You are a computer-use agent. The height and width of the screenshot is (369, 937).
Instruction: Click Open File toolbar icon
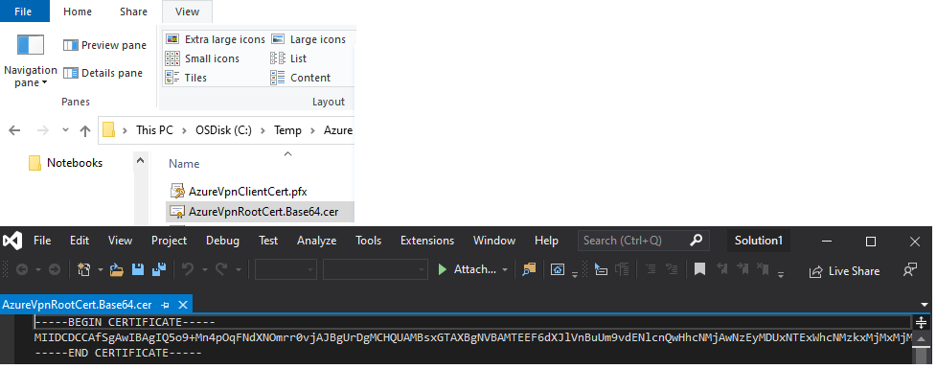click(116, 269)
